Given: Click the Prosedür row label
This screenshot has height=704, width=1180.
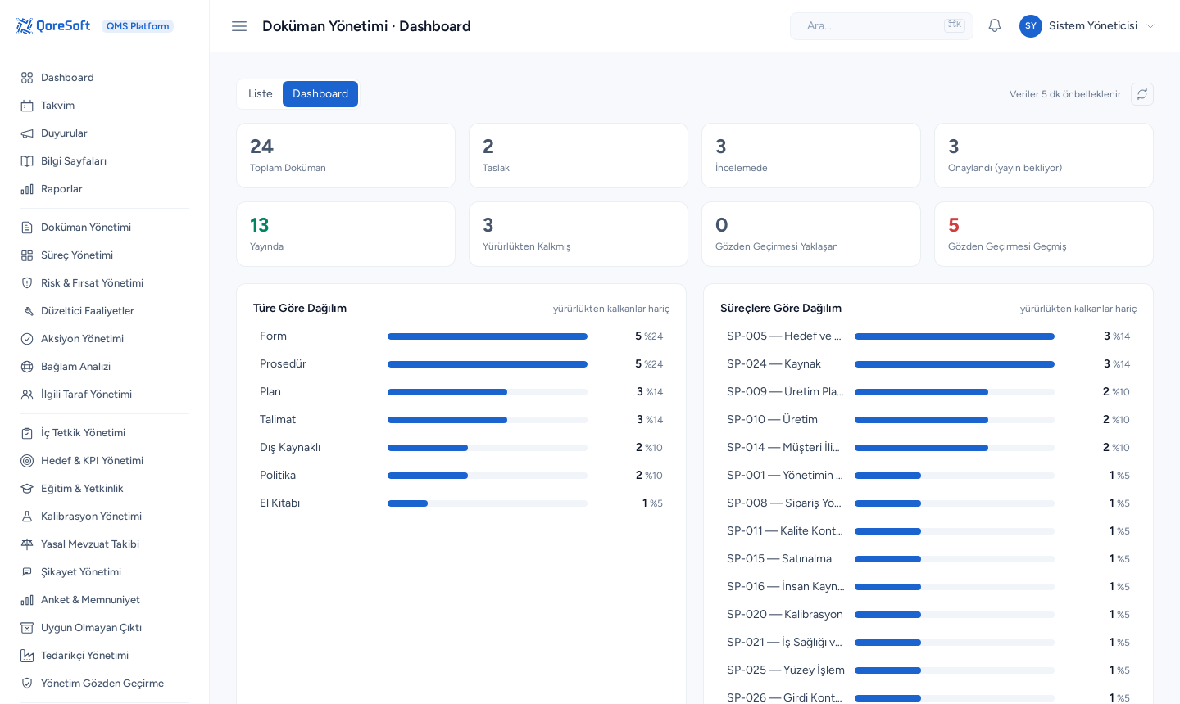Looking at the screenshot, I should (x=283, y=364).
